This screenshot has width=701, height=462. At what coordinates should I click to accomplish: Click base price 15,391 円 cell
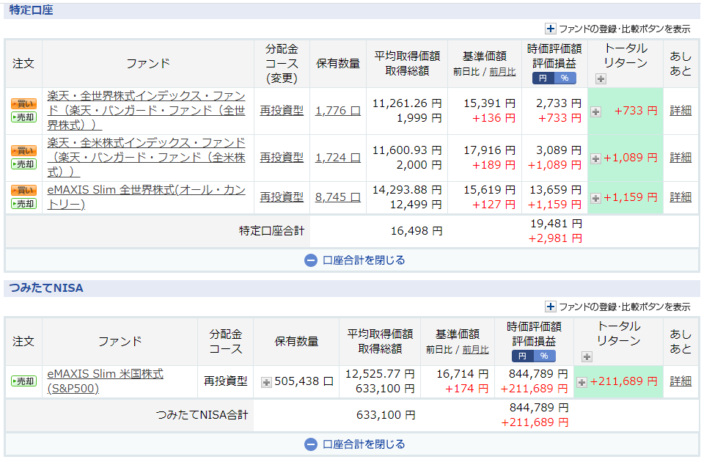489,103
